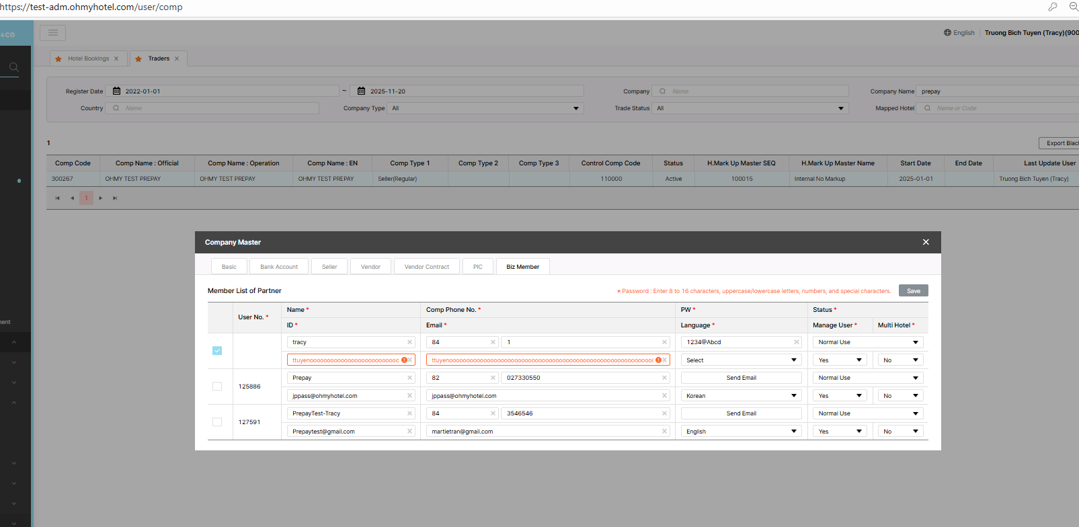Viewport: 1079px width, 527px height.
Task: Go to the last page of results
Action: 115,198
